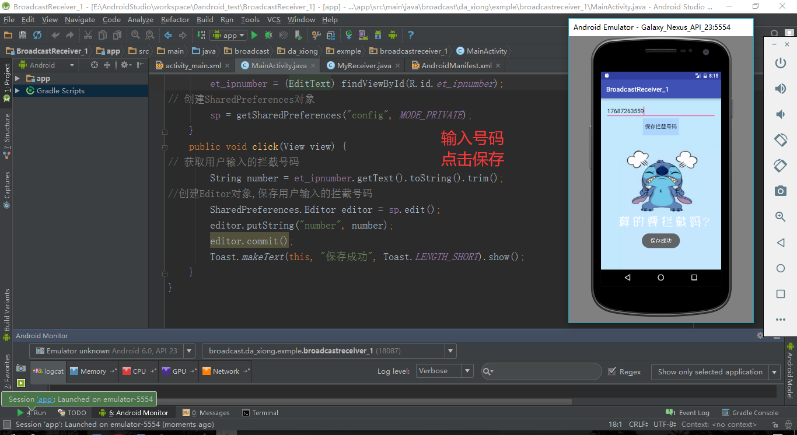Click the Paste clipboard icon
The width and height of the screenshot is (797, 435).
[x=117, y=35]
